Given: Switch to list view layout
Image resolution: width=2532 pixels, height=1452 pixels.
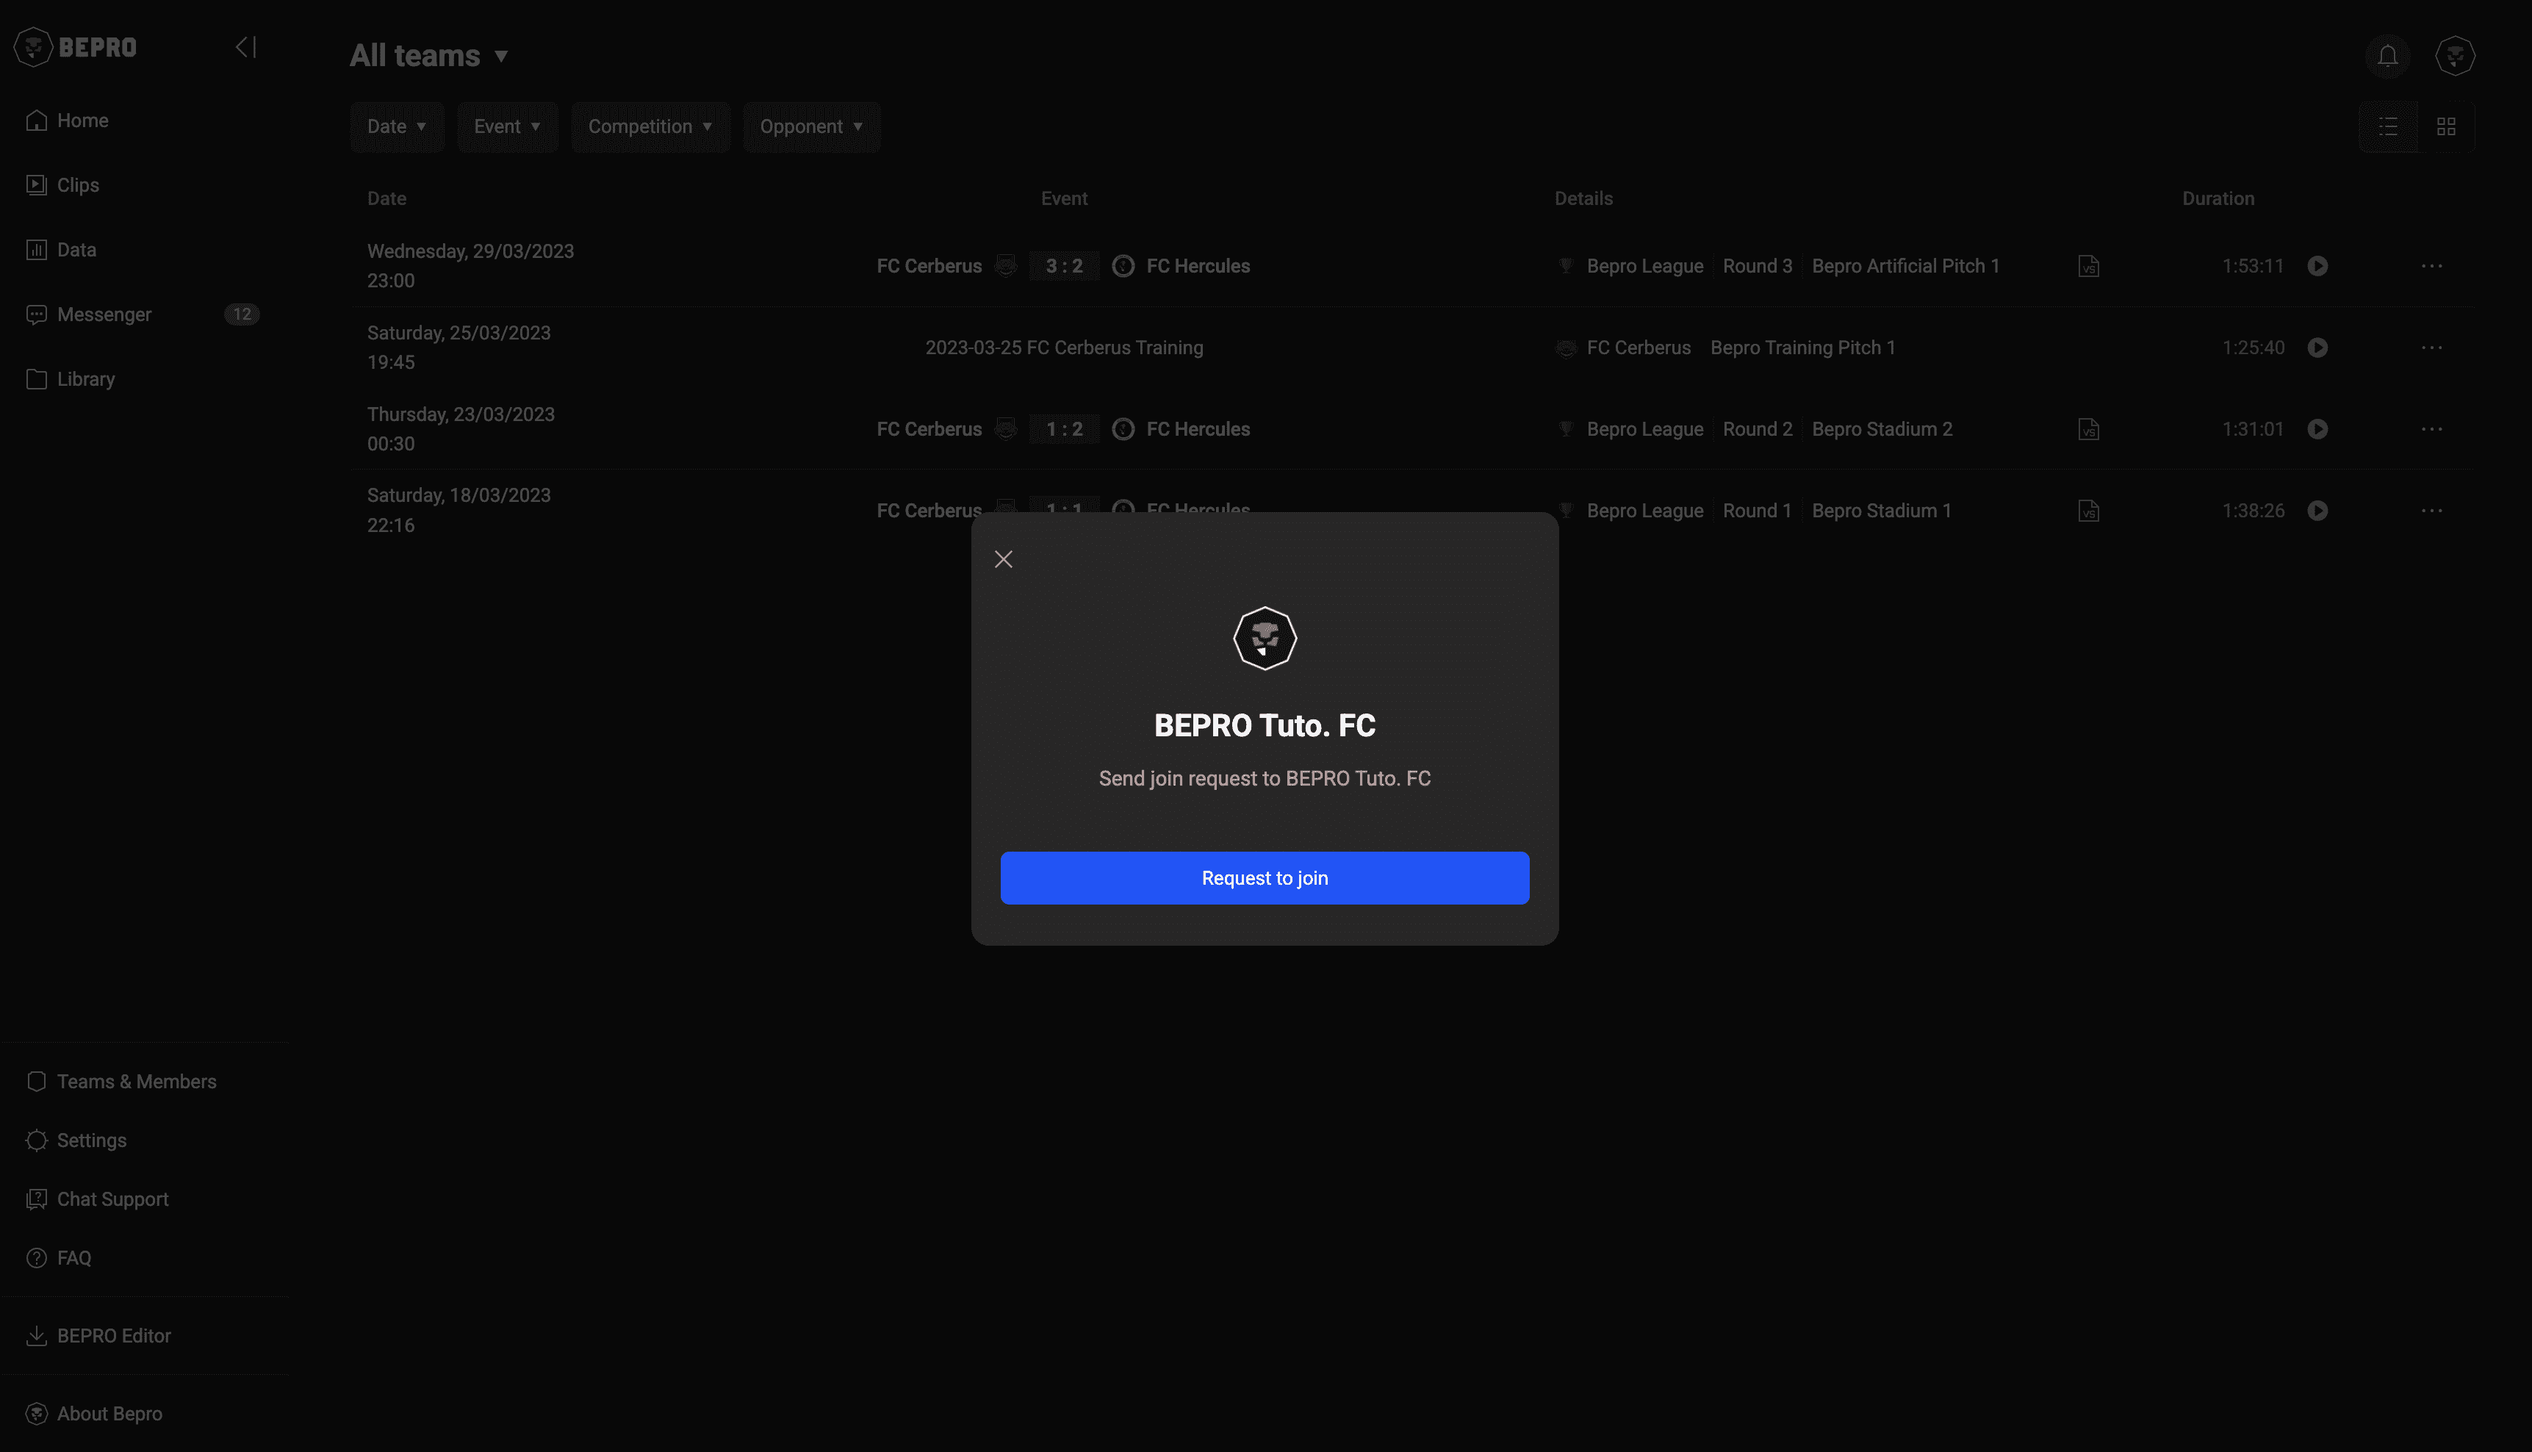Looking at the screenshot, I should [x=2387, y=126].
